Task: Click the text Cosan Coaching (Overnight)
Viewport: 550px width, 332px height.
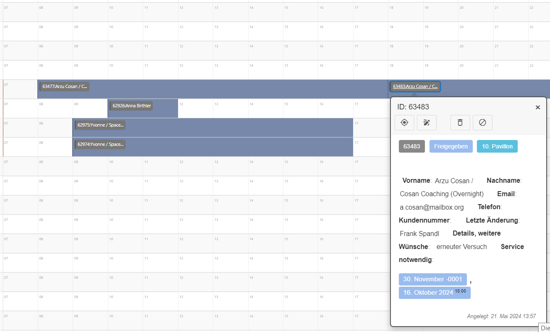Action: click(442, 194)
